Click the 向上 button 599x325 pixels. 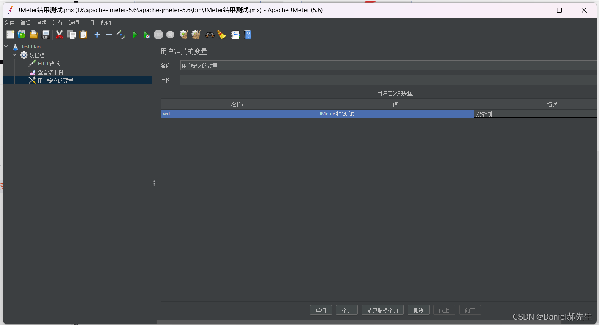[x=444, y=310]
